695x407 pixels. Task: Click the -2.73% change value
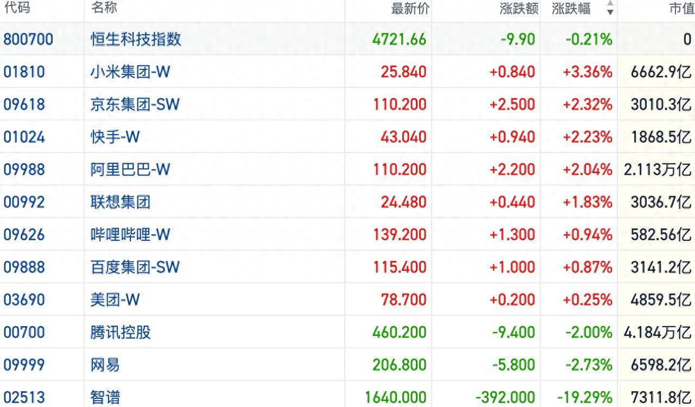pyautogui.click(x=589, y=365)
